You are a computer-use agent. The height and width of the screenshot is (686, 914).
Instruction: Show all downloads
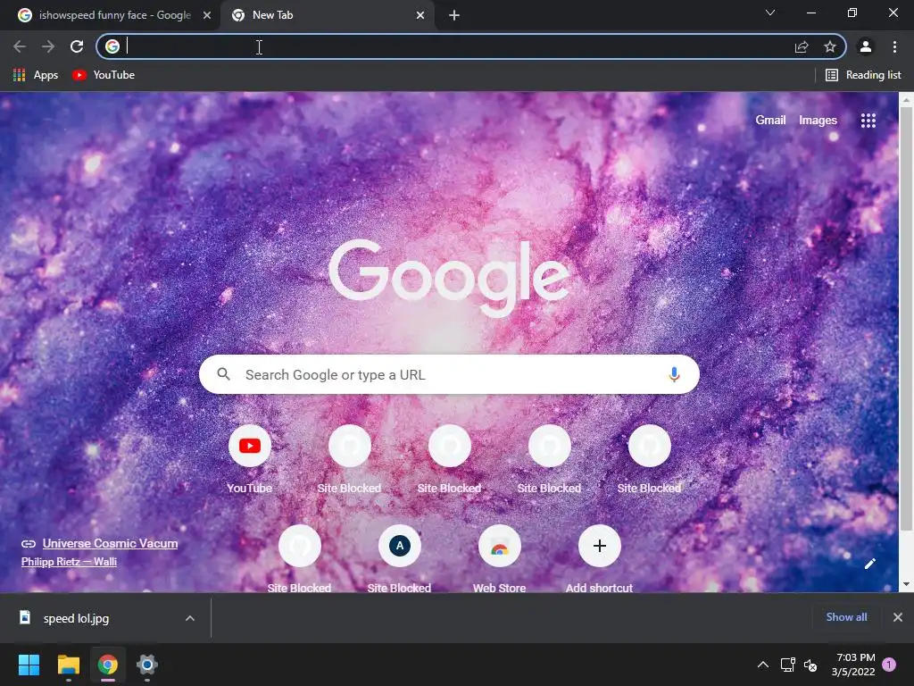pyautogui.click(x=846, y=617)
